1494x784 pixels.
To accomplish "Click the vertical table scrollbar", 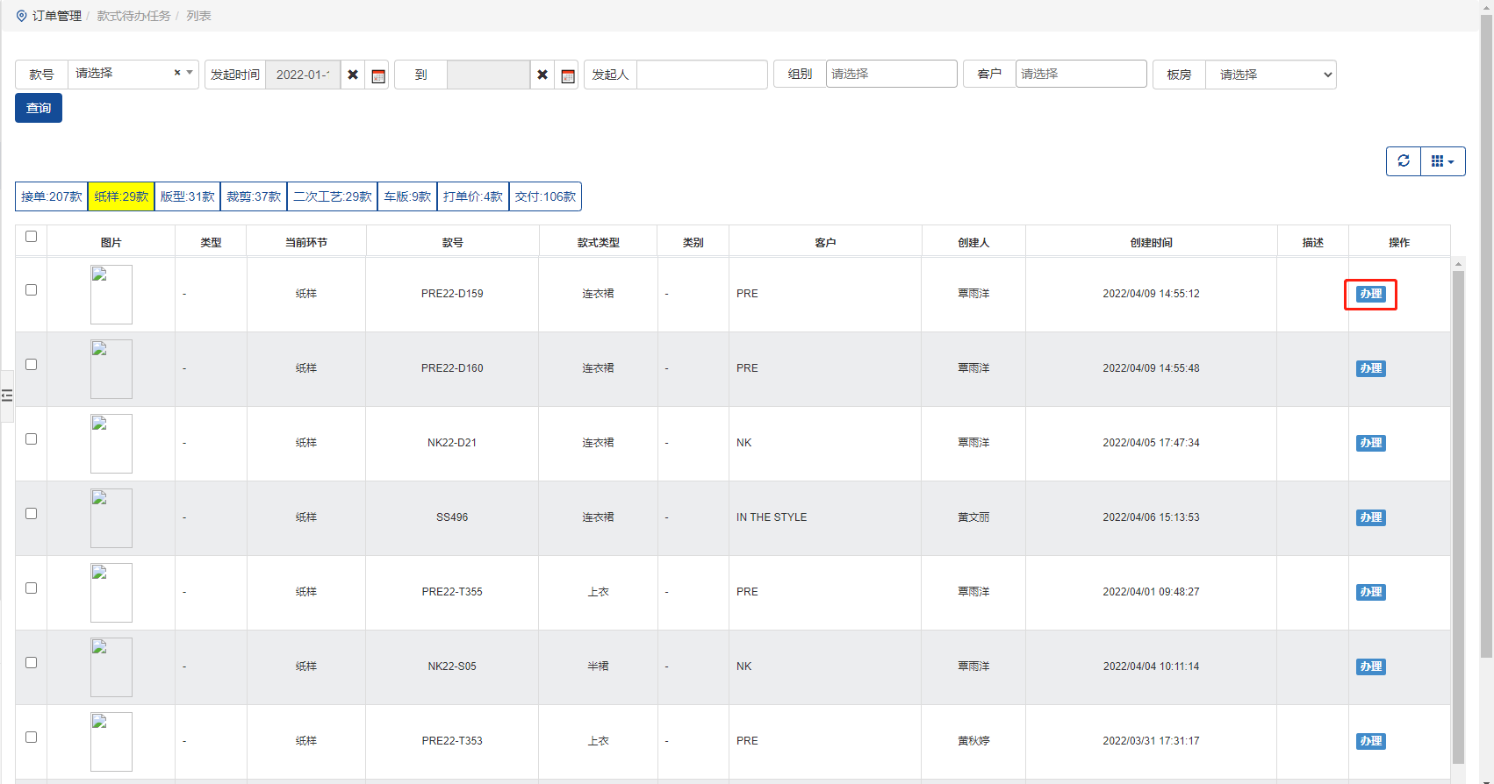I will pyautogui.click(x=1458, y=517).
